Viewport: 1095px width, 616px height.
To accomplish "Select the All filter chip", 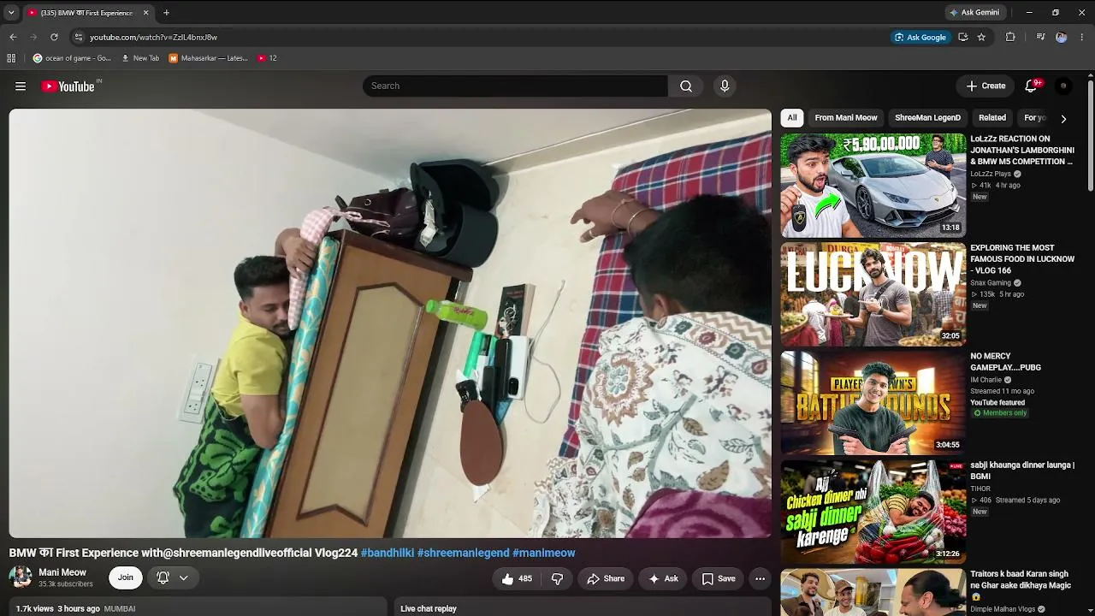I will [792, 118].
